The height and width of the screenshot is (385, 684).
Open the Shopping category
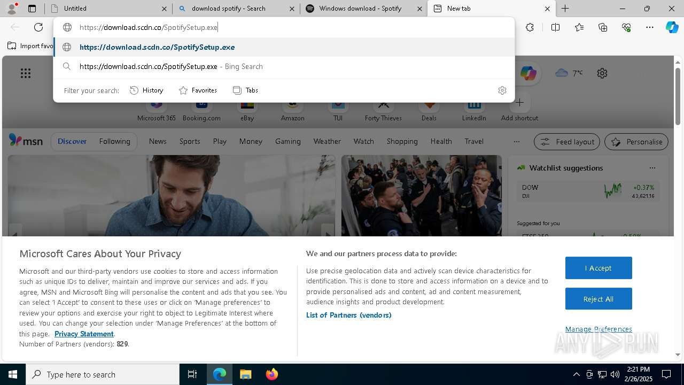(402, 142)
